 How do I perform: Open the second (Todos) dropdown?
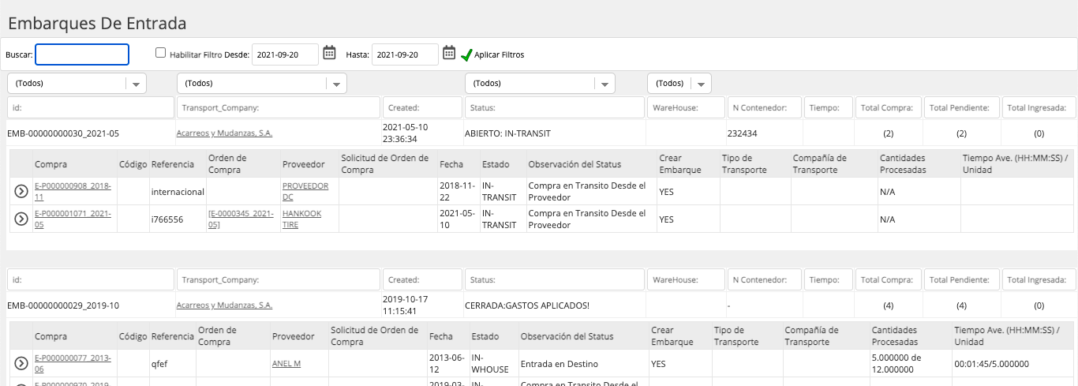click(x=262, y=83)
